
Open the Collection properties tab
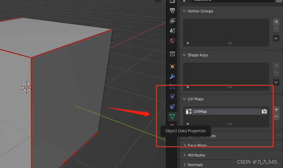coord(172,54)
